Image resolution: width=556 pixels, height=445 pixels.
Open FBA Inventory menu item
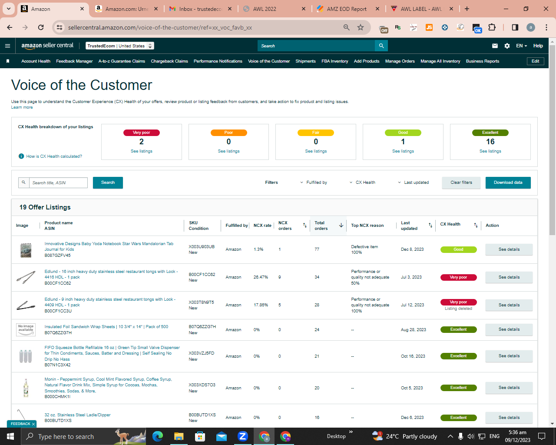click(335, 61)
